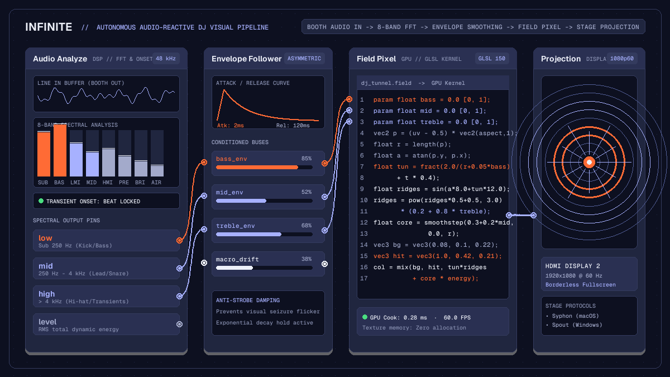The image size is (670, 377).
Task: Click the green beat locked indicator
Action: [41, 201]
